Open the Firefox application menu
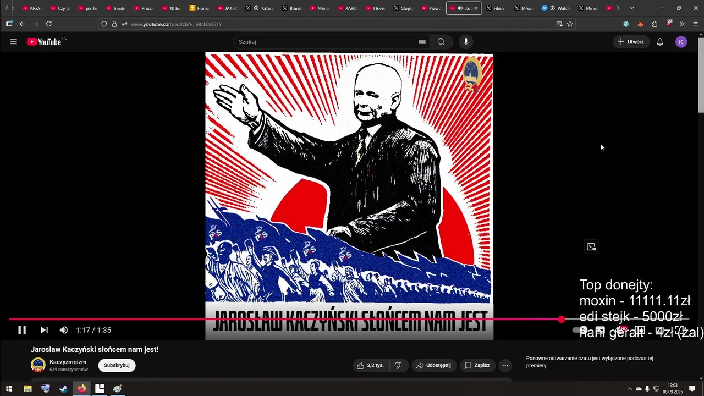This screenshot has width=704, height=396. [x=696, y=24]
